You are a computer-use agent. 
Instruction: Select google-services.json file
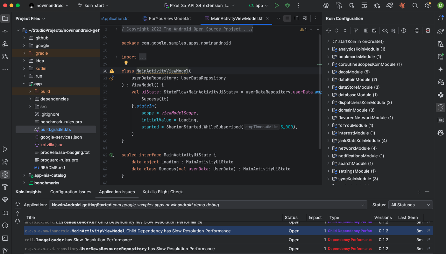[x=61, y=137]
